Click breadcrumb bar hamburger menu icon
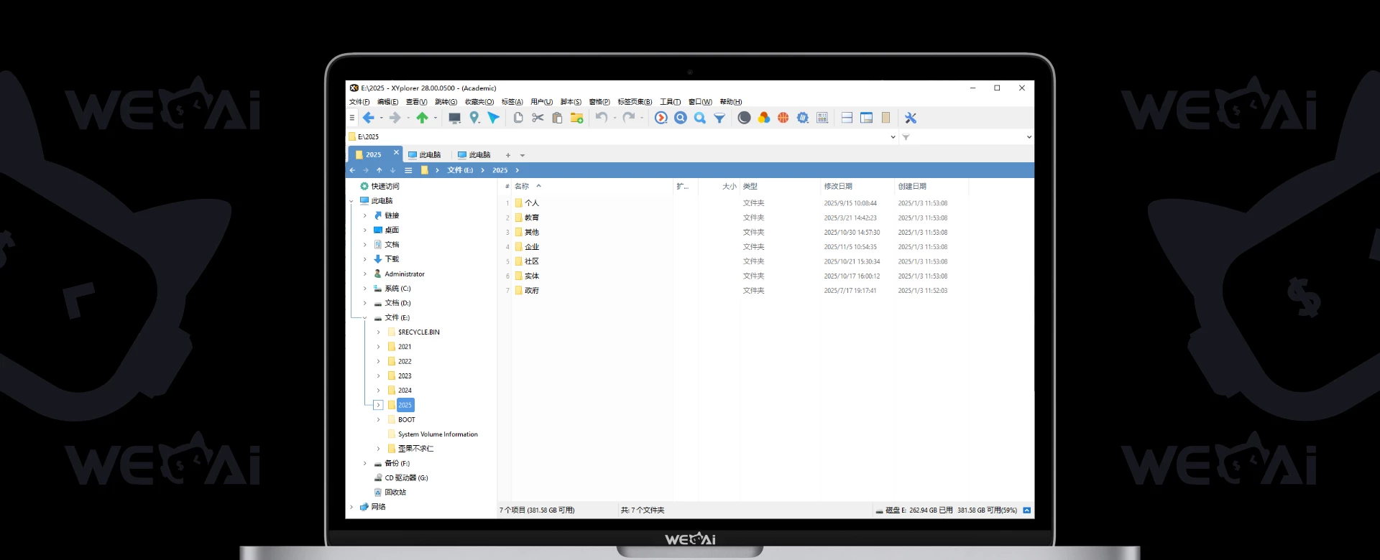 click(x=408, y=170)
